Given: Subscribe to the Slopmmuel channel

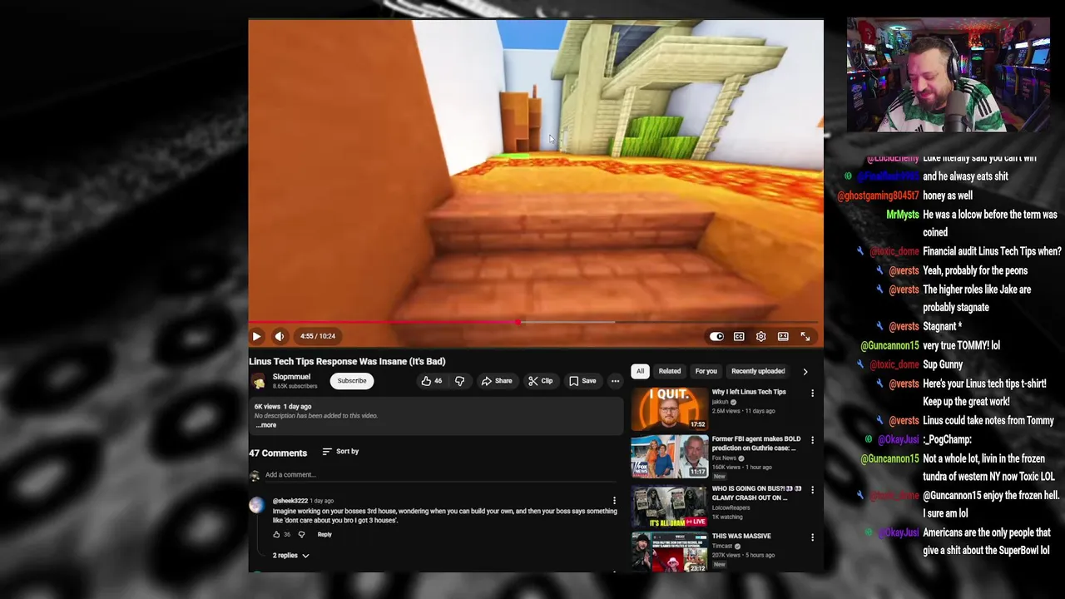Looking at the screenshot, I should tap(351, 381).
